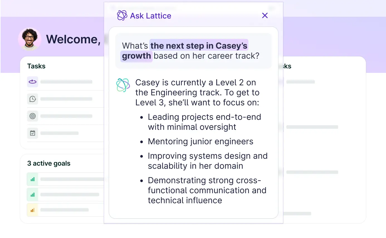The width and height of the screenshot is (386, 238).
Task: Click the highlighted "the next step in Casey's" text
Action: pyautogui.click(x=199, y=45)
